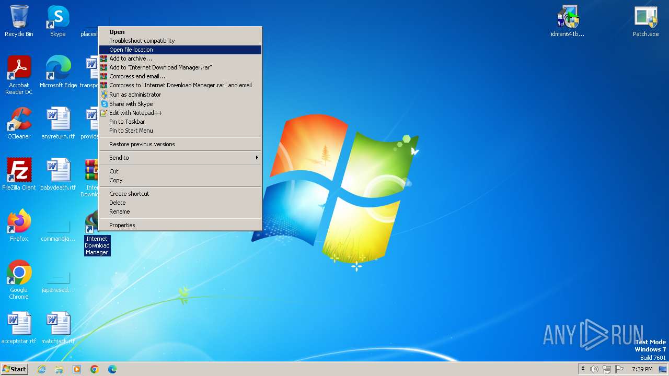669x376 pixels.
Task: Choose Open in the context menu
Action: (x=180, y=32)
